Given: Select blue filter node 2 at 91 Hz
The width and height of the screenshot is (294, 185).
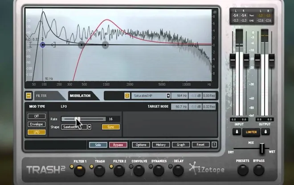Looking at the screenshot, I should [x=43, y=45].
